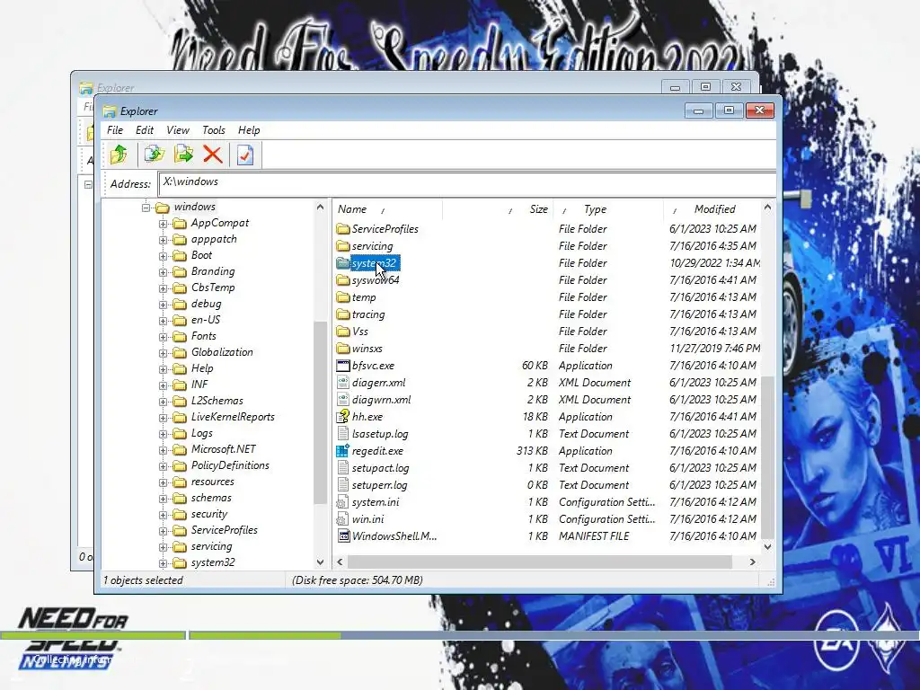Click the red X delete icon
Viewport: 920px width, 690px height.
212,155
